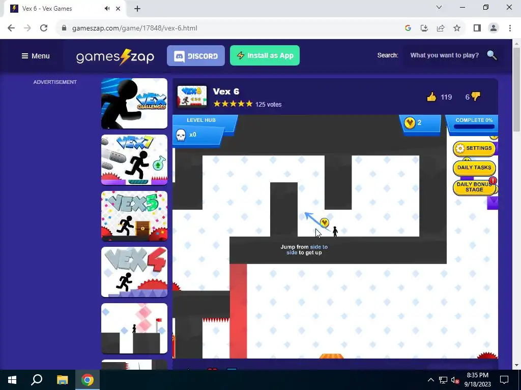Screen dimensions: 521x390
Task: Open the DAILY BONUS STAGE button
Action: [x=474, y=187]
